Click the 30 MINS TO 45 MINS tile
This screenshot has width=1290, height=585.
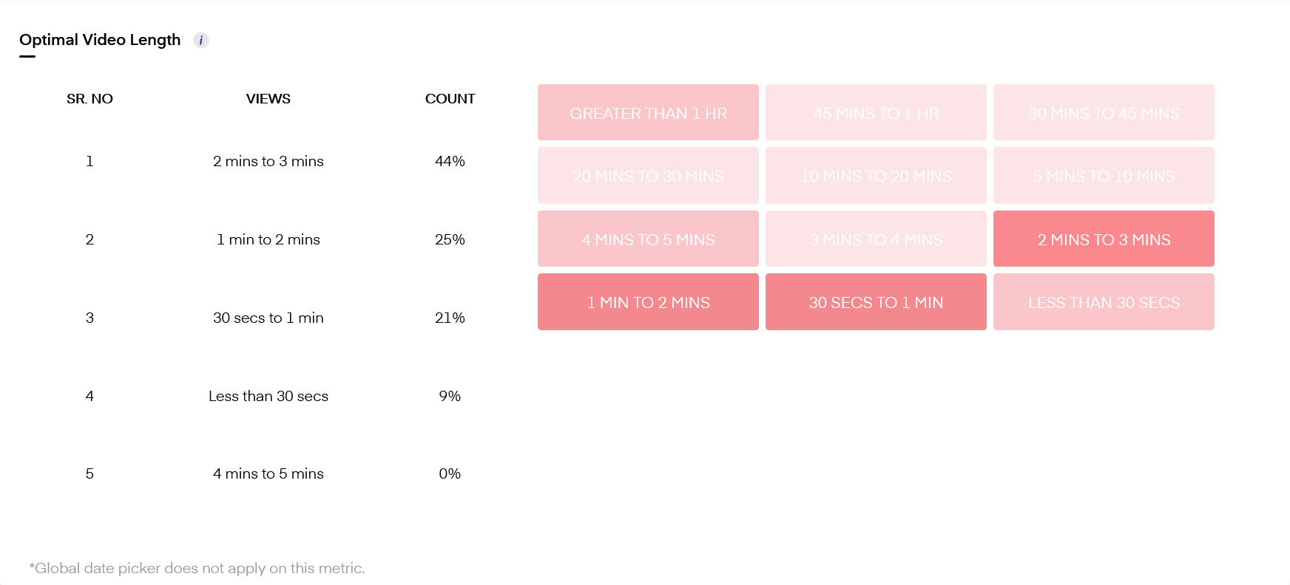pos(1104,112)
